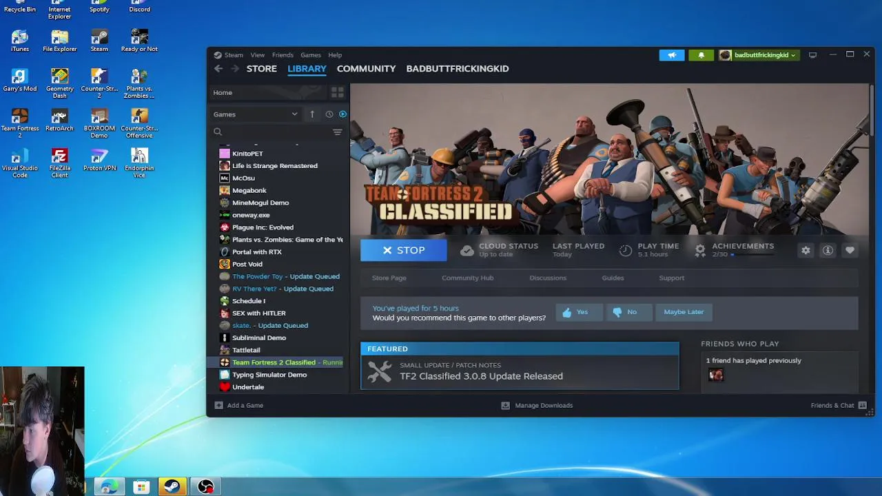The image size is (882, 496).
Task: Open Support link
Action: point(671,278)
